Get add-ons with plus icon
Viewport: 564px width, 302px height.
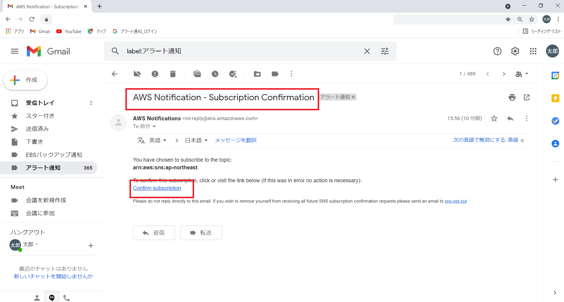(x=555, y=180)
